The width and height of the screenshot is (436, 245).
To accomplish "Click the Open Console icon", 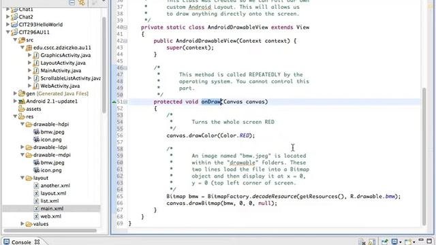I will pos(408,242).
